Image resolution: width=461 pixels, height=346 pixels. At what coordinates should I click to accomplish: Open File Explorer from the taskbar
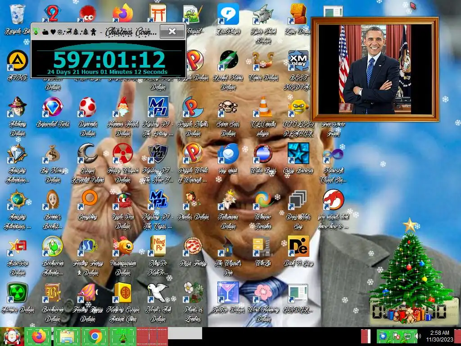point(67,336)
